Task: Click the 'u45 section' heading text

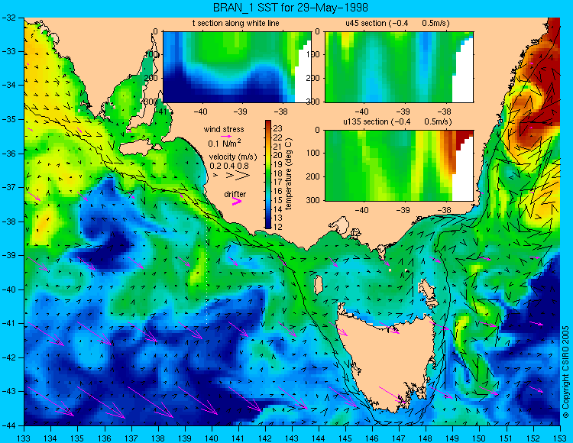Action: coord(366,24)
